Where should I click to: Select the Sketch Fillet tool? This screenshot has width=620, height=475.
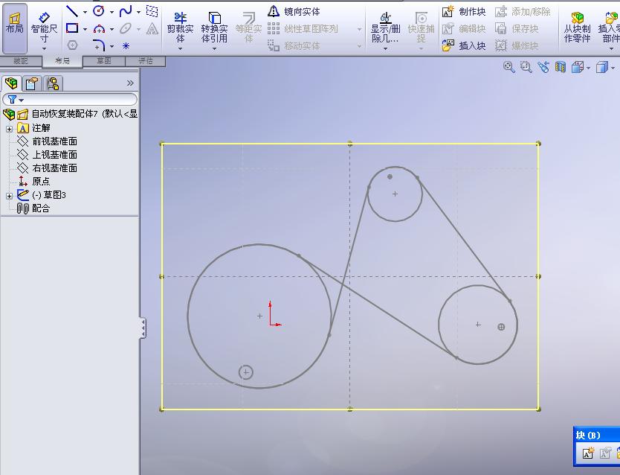(99, 45)
